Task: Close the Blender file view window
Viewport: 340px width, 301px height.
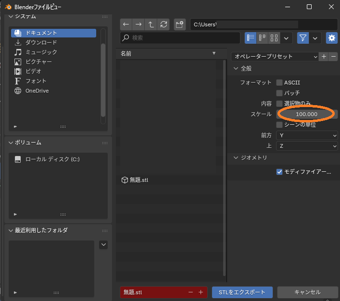Action: (x=331, y=7)
